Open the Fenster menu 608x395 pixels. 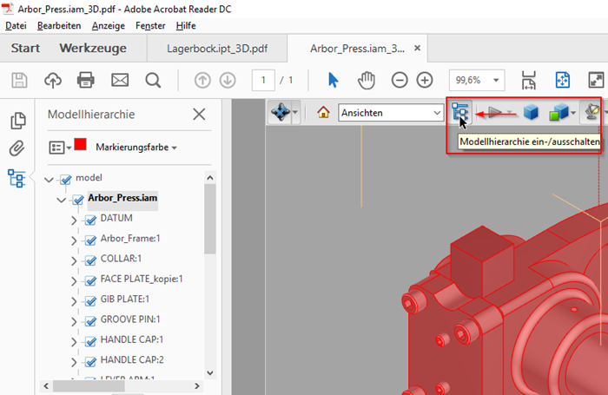pos(150,25)
